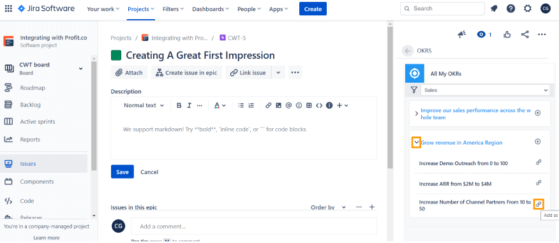Open the Normal text style dropdown
The image size is (559, 243).
(144, 105)
